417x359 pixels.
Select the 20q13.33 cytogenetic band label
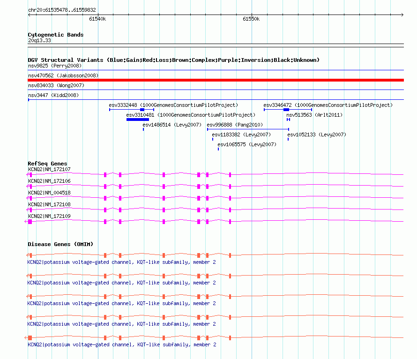(39, 40)
